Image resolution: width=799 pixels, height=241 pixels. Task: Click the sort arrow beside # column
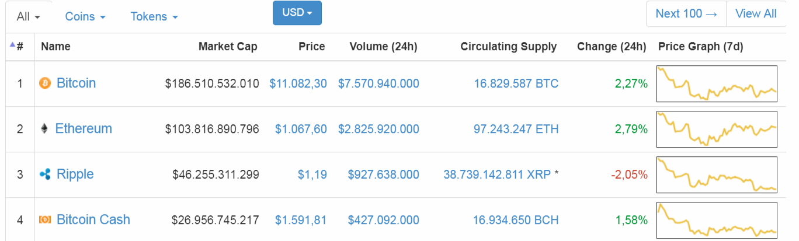[x=12, y=44]
